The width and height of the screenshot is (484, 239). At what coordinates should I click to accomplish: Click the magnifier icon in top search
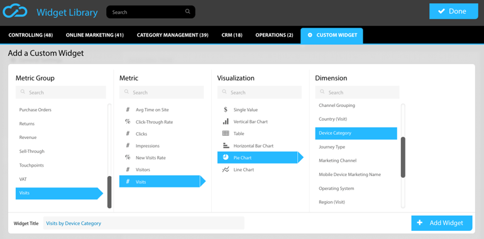click(187, 12)
